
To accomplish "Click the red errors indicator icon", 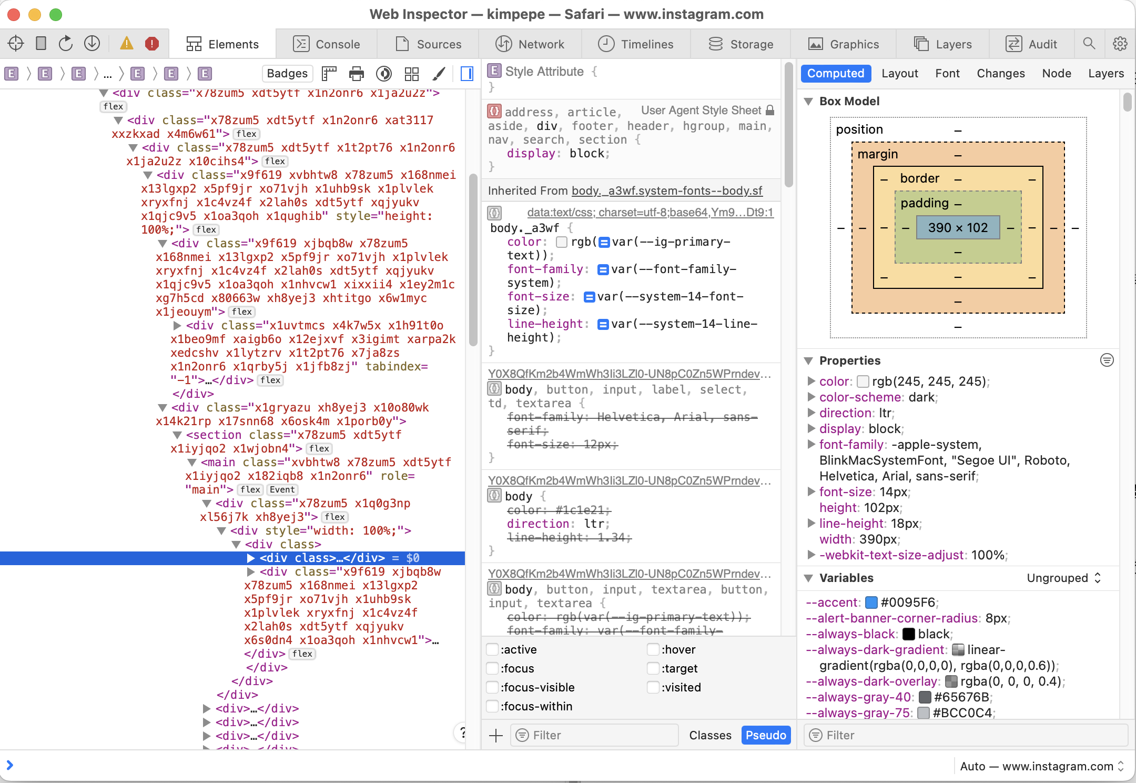I will (x=151, y=44).
